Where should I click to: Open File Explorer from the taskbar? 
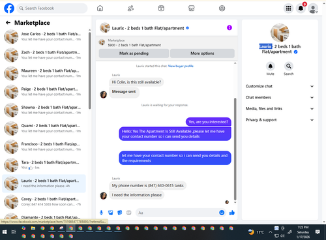[x=33, y=228]
